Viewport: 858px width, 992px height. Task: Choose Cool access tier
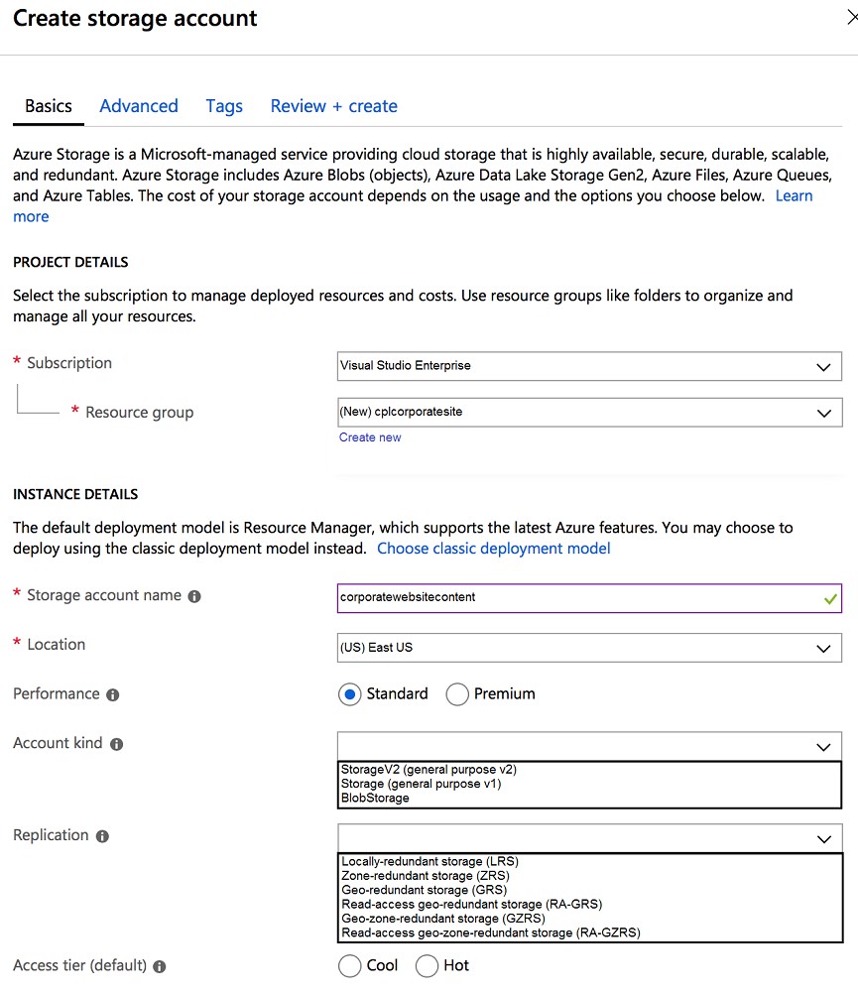[x=349, y=966]
